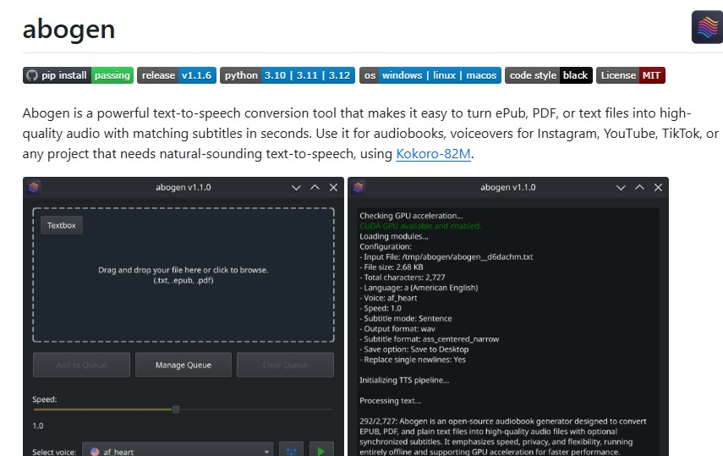Open the License MIT badge
Screen dimensions: 723x456
(x=631, y=75)
